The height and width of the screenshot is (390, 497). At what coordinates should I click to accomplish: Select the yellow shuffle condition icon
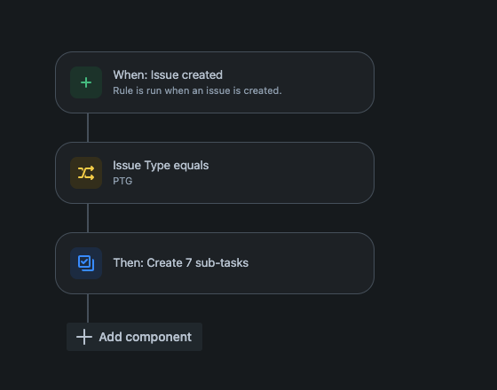click(x=86, y=173)
